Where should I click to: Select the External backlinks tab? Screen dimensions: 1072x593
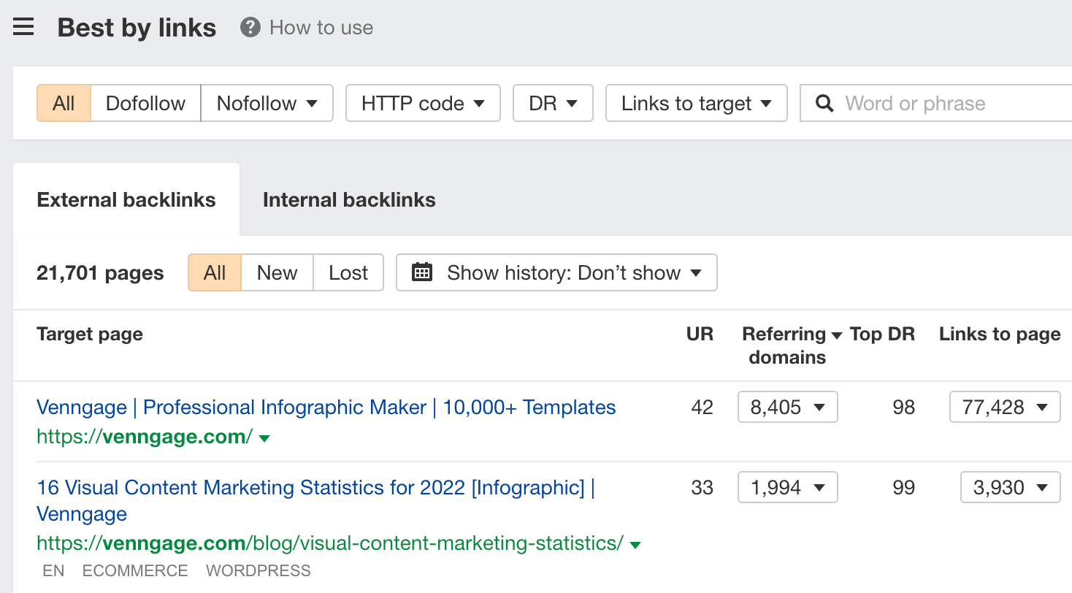tap(126, 199)
